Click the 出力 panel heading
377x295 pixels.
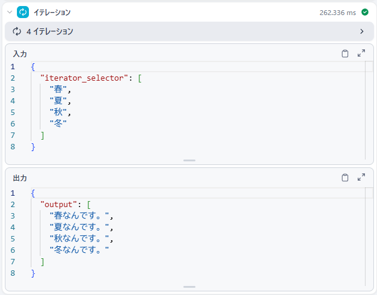click(20, 178)
